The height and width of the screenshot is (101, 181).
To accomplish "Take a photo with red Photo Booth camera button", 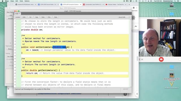I will [161, 59].
